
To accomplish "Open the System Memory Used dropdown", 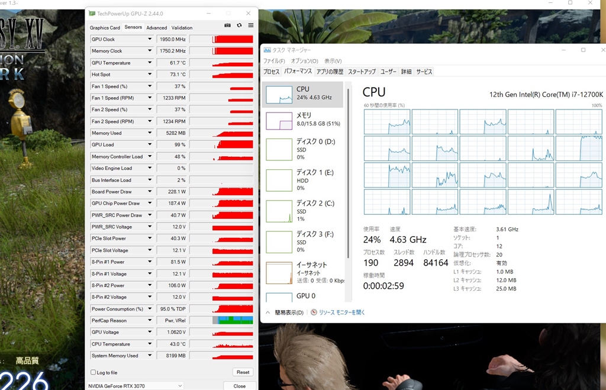I will click(150, 356).
